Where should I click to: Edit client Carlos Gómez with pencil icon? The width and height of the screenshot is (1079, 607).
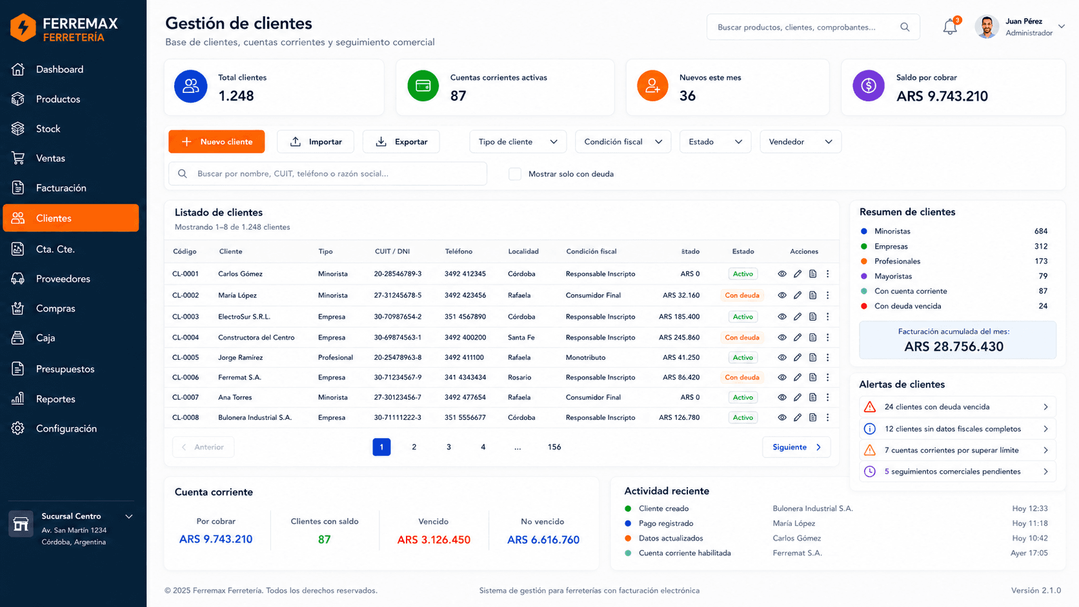(798, 274)
